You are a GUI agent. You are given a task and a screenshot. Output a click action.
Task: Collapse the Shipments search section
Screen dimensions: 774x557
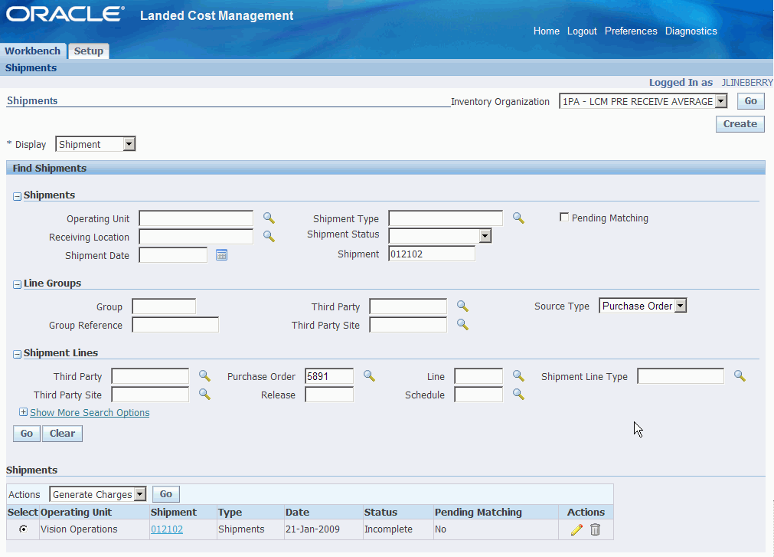(18, 197)
